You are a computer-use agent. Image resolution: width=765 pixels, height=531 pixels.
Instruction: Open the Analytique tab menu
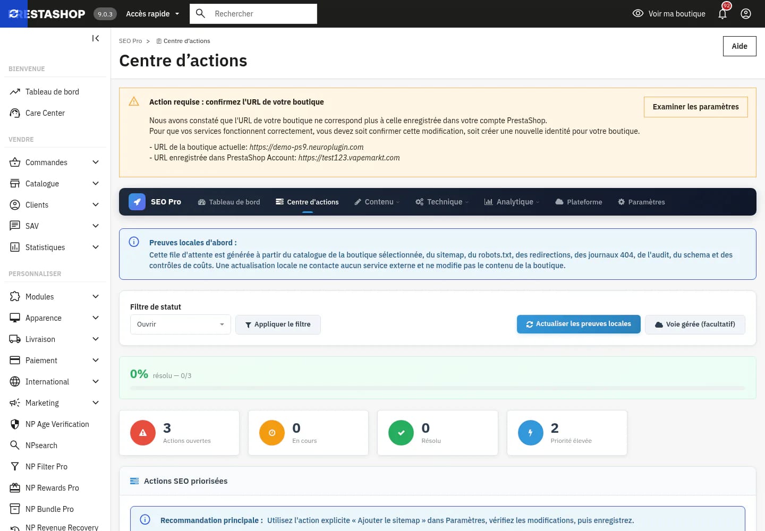point(512,202)
